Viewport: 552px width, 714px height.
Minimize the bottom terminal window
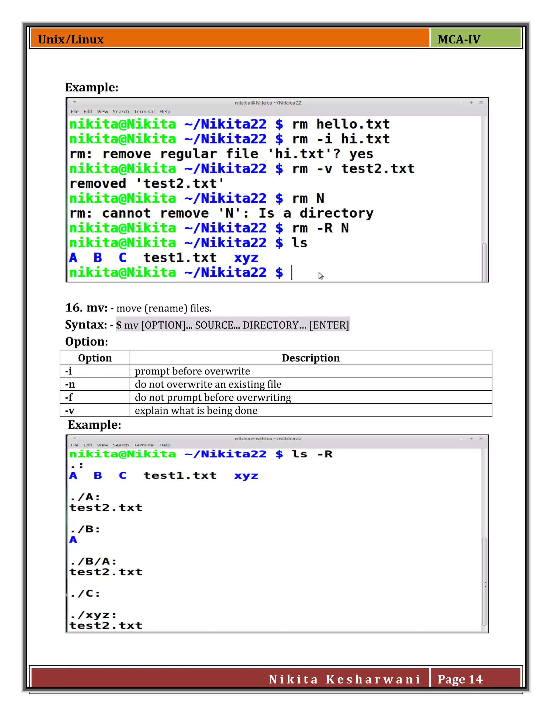click(461, 439)
